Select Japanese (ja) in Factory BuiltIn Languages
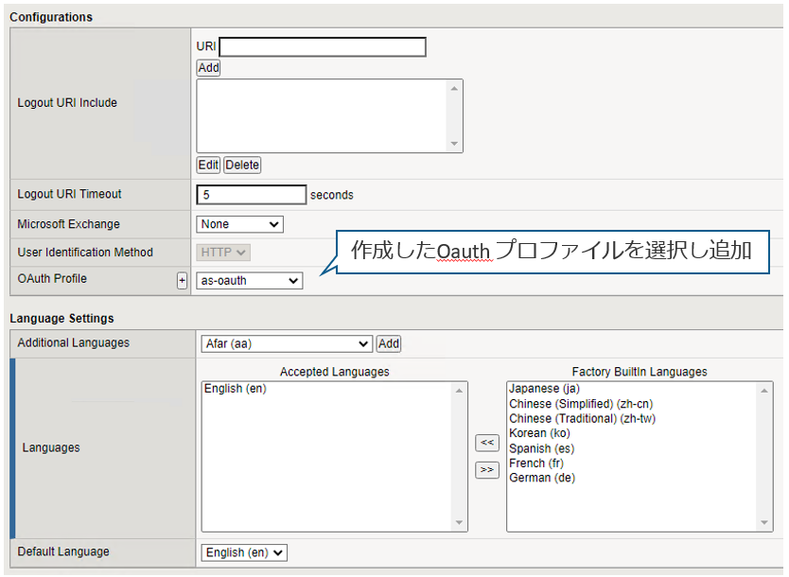 544,389
